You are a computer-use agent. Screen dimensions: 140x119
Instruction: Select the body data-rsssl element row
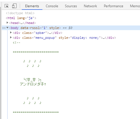[71, 28]
